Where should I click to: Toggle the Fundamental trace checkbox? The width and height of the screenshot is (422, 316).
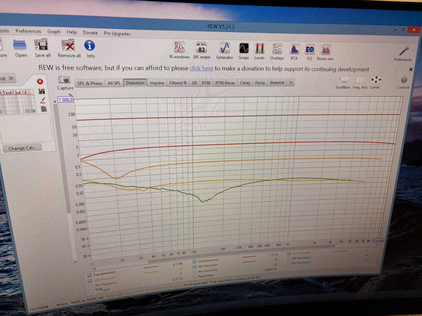tap(89, 275)
